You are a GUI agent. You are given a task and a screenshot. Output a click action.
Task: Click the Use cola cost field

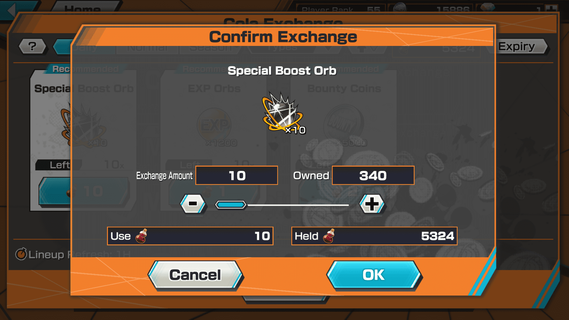pos(190,236)
